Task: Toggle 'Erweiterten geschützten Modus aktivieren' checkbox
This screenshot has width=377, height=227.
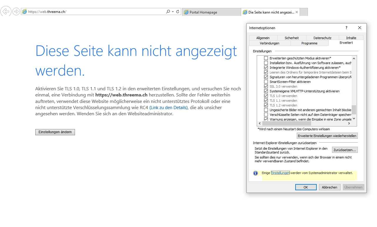Action: coord(266,58)
